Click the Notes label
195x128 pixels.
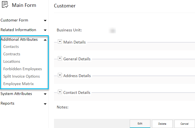pos(63,107)
